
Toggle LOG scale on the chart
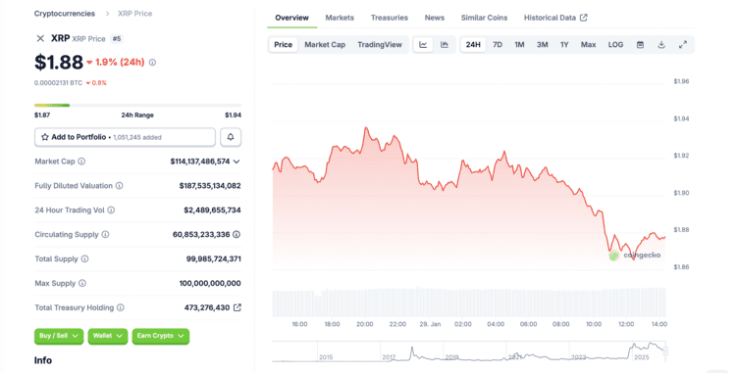615,45
